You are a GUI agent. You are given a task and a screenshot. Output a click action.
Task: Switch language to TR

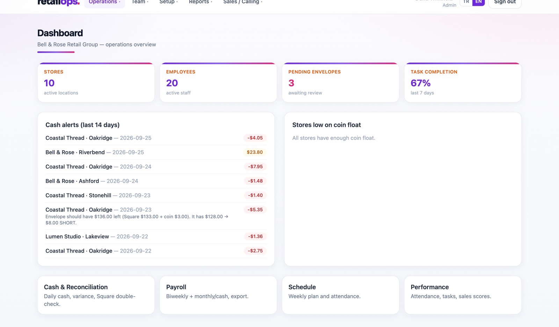point(466,2)
